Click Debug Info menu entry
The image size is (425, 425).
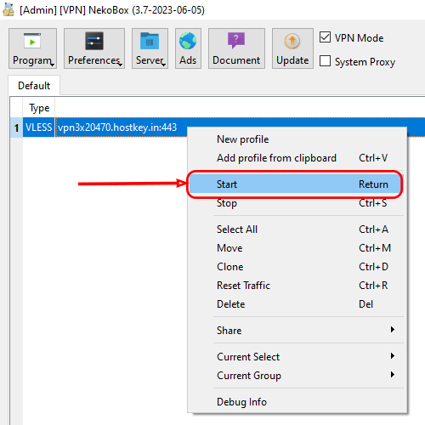(297, 401)
